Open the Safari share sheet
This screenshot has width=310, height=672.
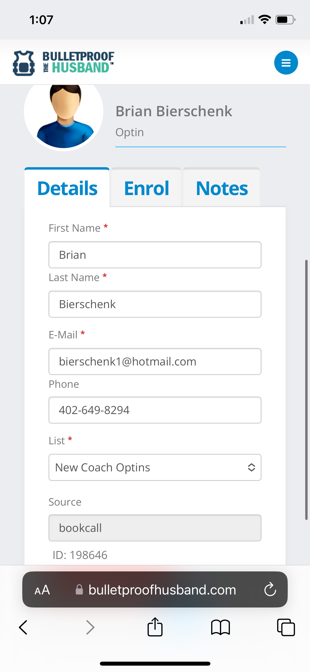(x=155, y=627)
